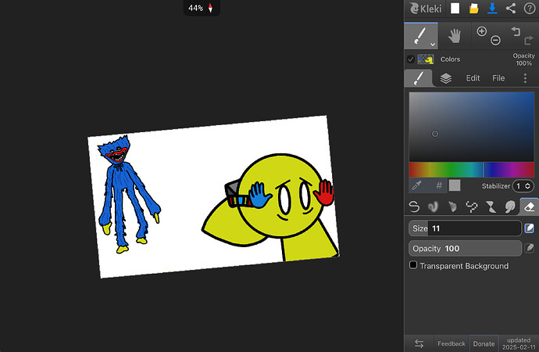Click the Opacity 100 slider field
This screenshot has height=352, width=539.
click(465, 249)
